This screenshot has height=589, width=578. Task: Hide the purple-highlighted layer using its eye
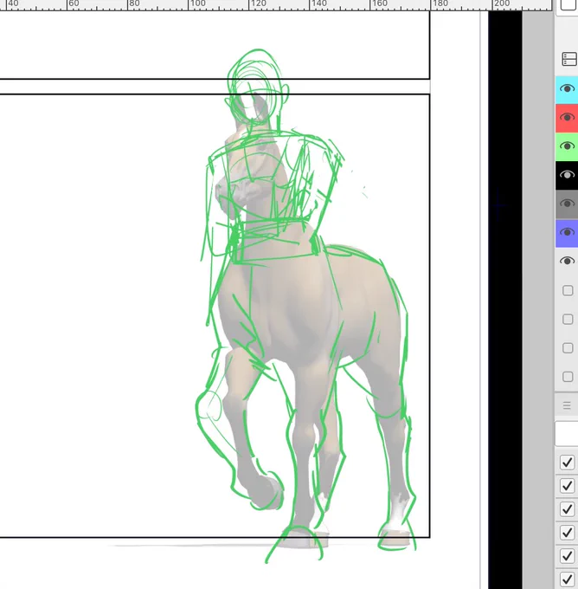567,232
